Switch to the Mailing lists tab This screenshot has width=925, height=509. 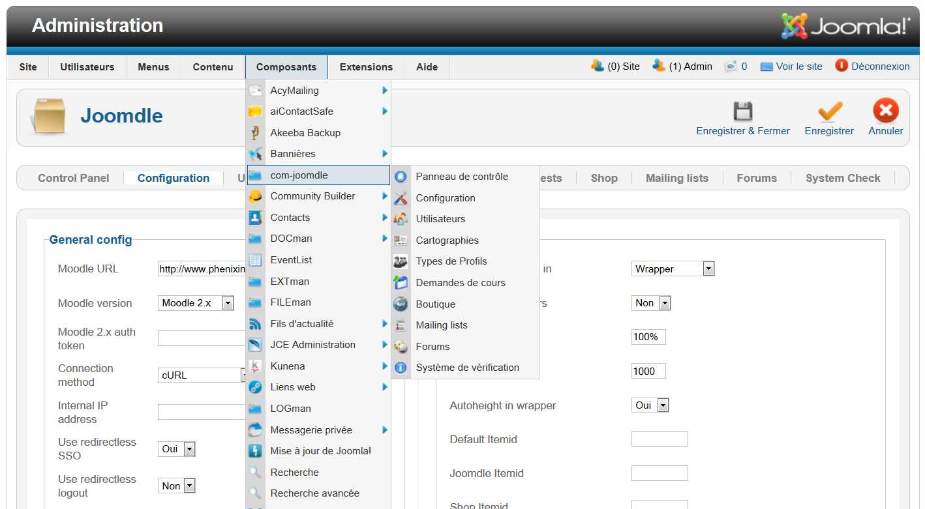[676, 178]
